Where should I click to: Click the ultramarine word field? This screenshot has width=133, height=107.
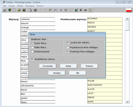click(38, 86)
